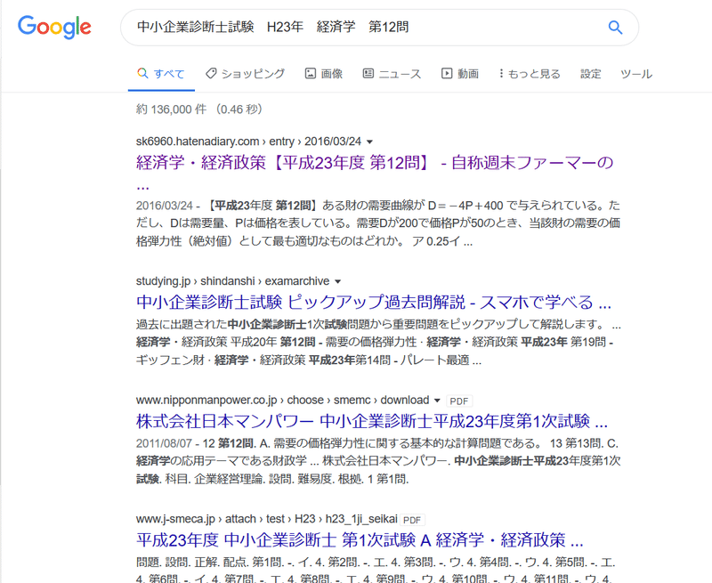Expand dropdown arrow next to nipponmanpower.co.jp URL

[437, 401]
